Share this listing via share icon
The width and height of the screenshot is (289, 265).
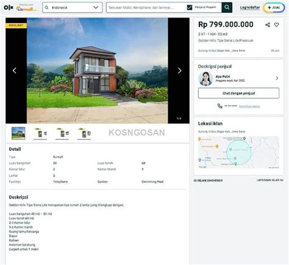(268, 25)
